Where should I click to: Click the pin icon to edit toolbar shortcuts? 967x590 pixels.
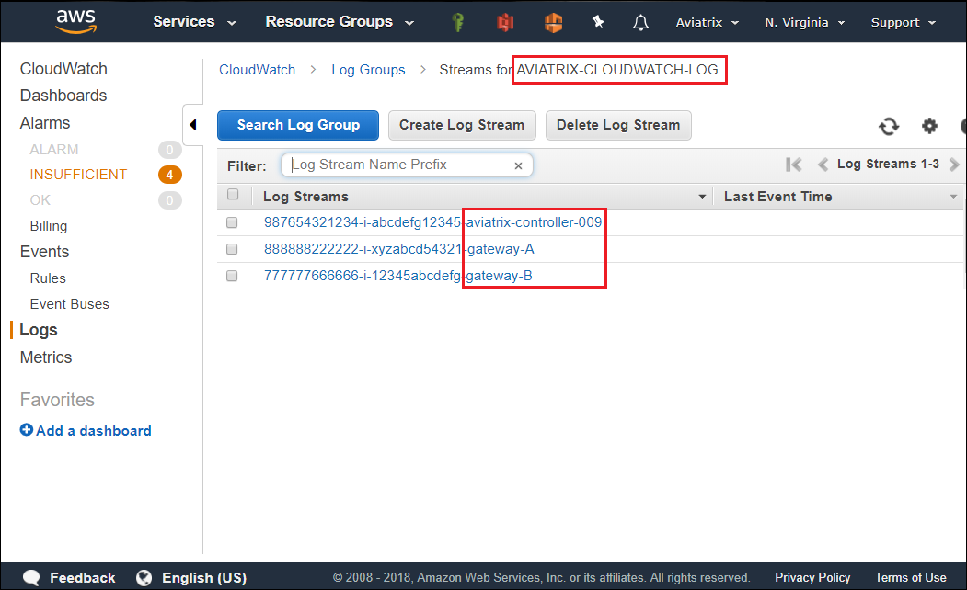[x=598, y=21]
